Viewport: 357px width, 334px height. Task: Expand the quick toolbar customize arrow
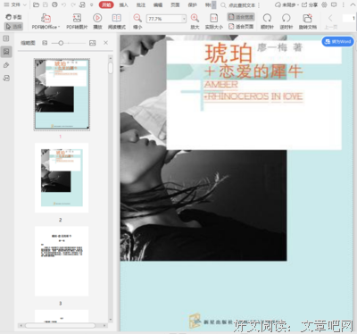92,4
